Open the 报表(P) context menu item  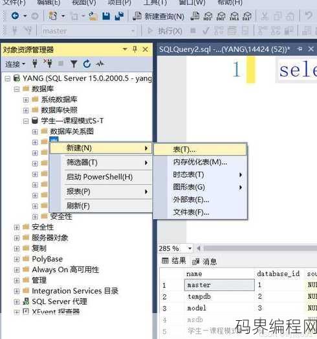pyautogui.click(x=101, y=192)
